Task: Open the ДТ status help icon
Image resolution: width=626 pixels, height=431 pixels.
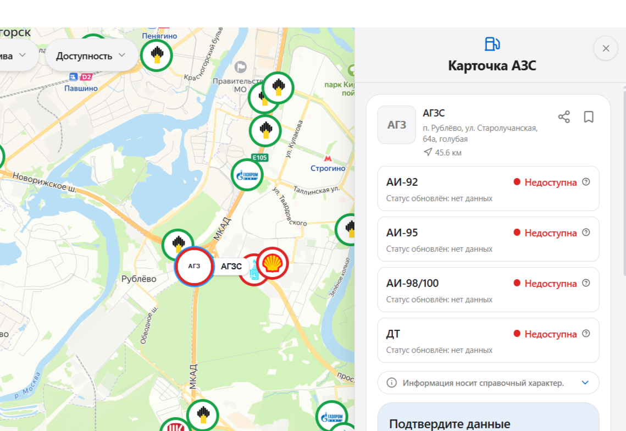Action: tap(586, 334)
